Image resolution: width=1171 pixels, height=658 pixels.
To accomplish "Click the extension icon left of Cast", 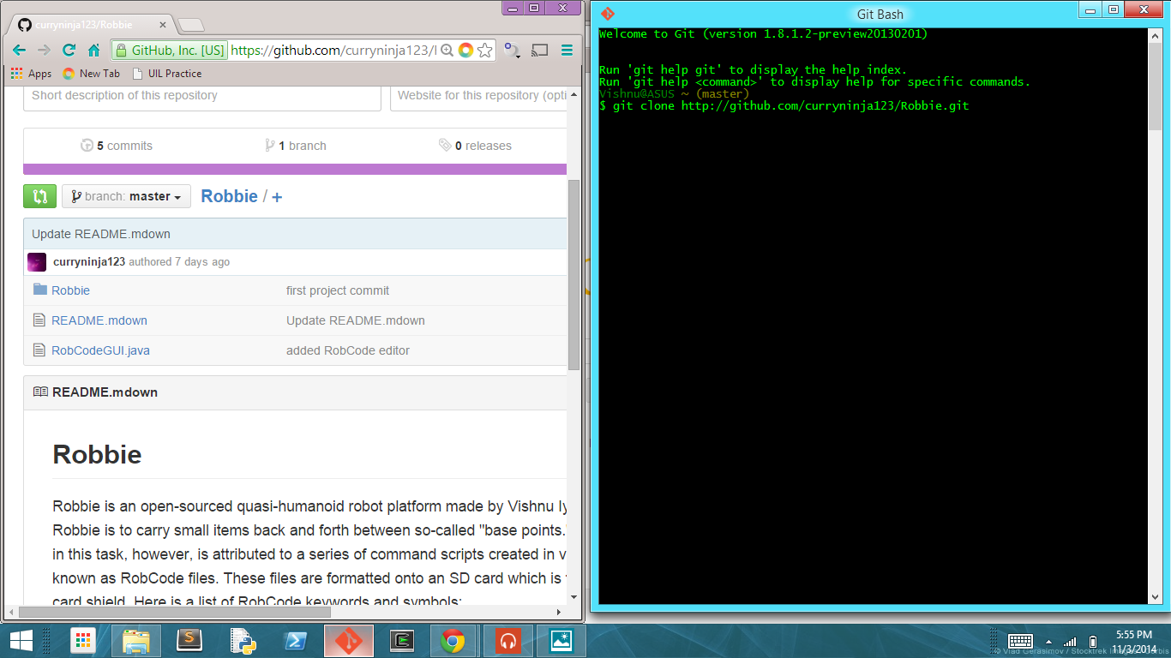I will coord(512,51).
